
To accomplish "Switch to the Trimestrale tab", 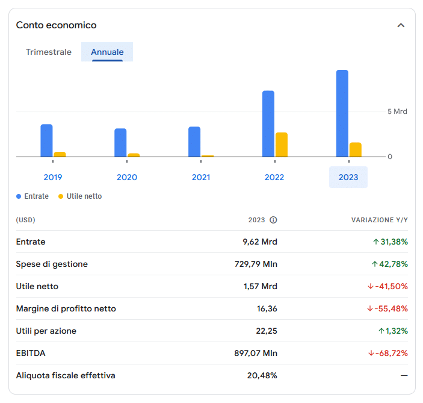I will tap(49, 52).
